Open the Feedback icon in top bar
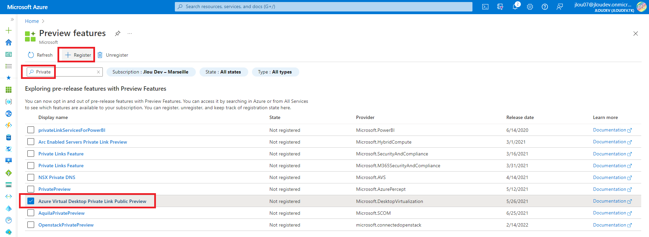649x237 pixels. [560, 7]
